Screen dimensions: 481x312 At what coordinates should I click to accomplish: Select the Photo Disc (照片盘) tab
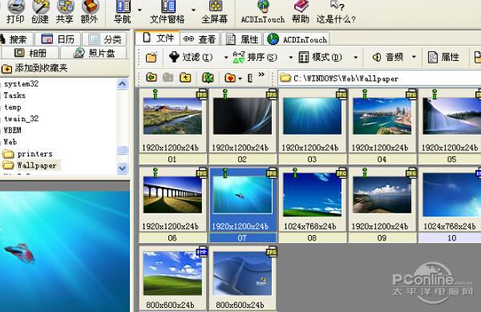tap(94, 53)
